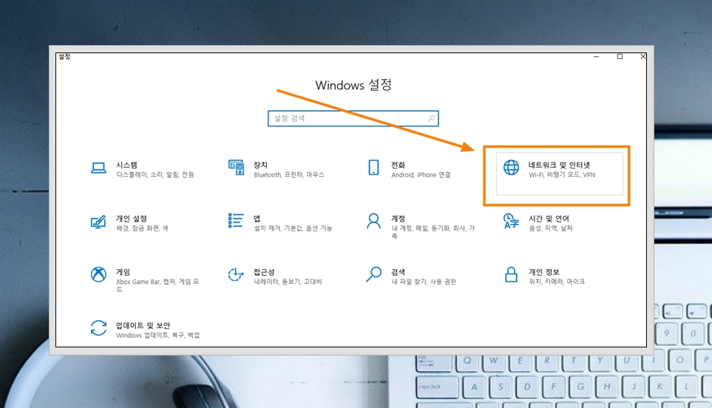
Task: Select the 접근성 title text
Action: tap(264, 272)
